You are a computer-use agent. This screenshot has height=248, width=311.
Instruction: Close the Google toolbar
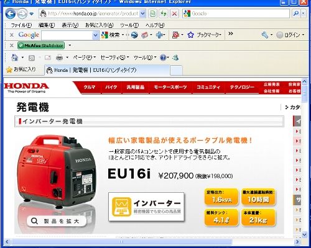(x=12, y=35)
